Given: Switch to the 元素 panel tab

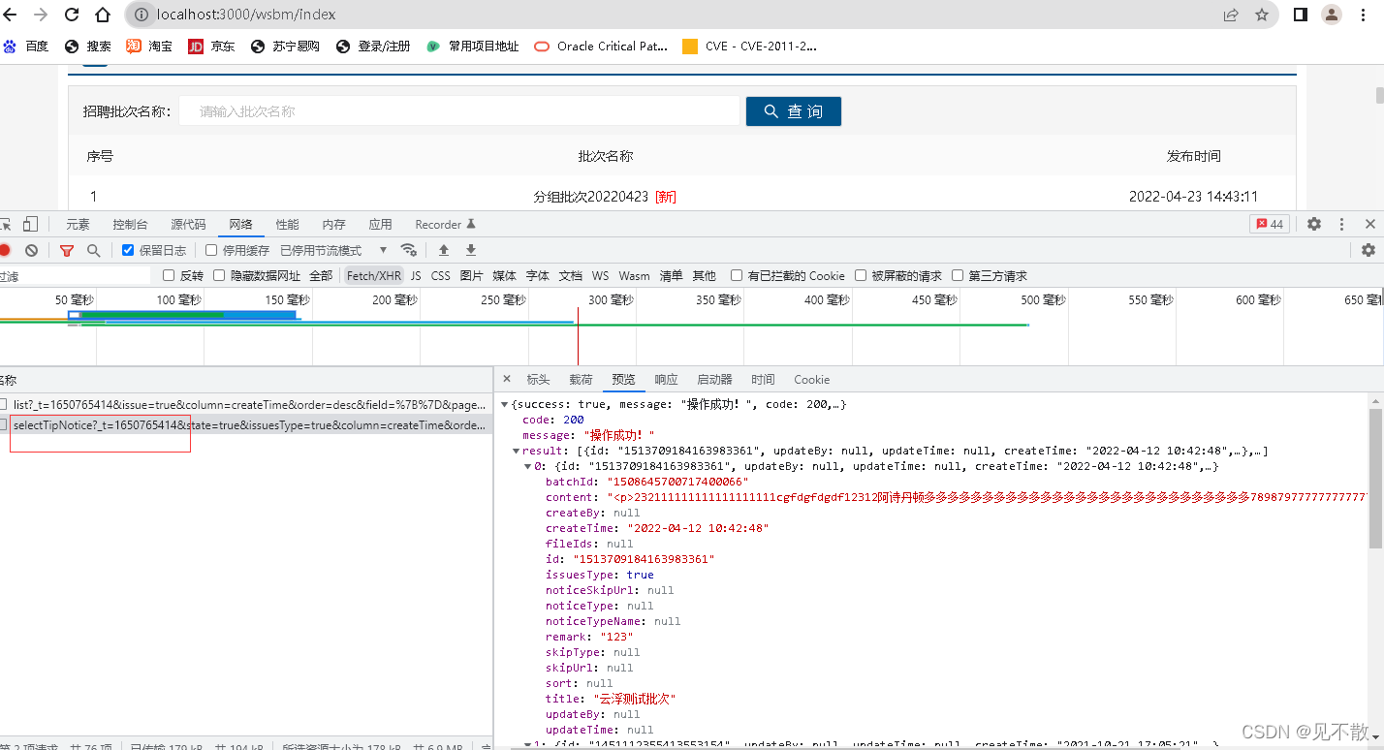Looking at the screenshot, I should 78,224.
